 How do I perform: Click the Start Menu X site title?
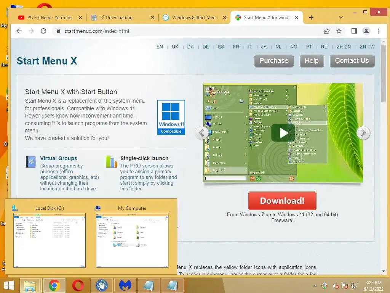[47, 61]
